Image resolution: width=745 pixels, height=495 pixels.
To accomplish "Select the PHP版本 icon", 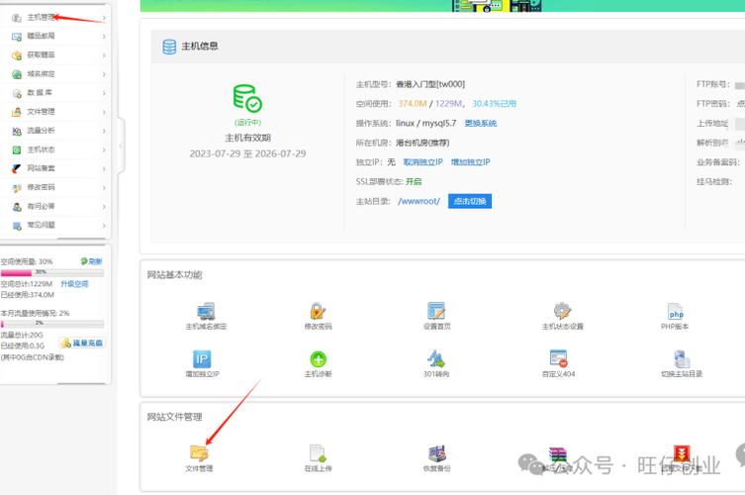I will [x=675, y=312].
